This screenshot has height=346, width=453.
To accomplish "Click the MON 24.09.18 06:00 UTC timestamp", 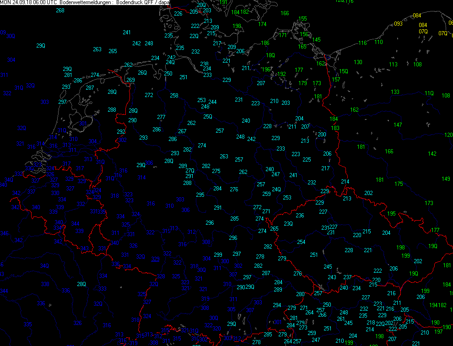I will pyautogui.click(x=28, y=2).
